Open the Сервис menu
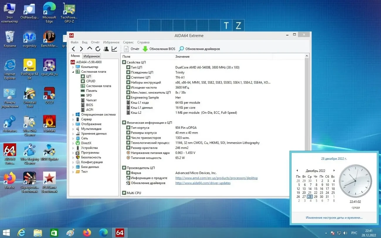Image resolution: width=381 pixels, height=238 pixels. tap(128, 42)
